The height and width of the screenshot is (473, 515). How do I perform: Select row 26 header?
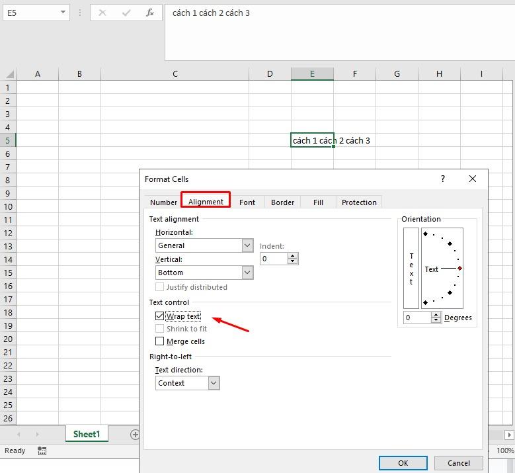[8, 419]
